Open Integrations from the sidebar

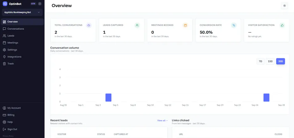pos(22,57)
